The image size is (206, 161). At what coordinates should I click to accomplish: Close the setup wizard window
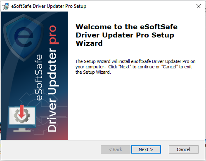199,6
